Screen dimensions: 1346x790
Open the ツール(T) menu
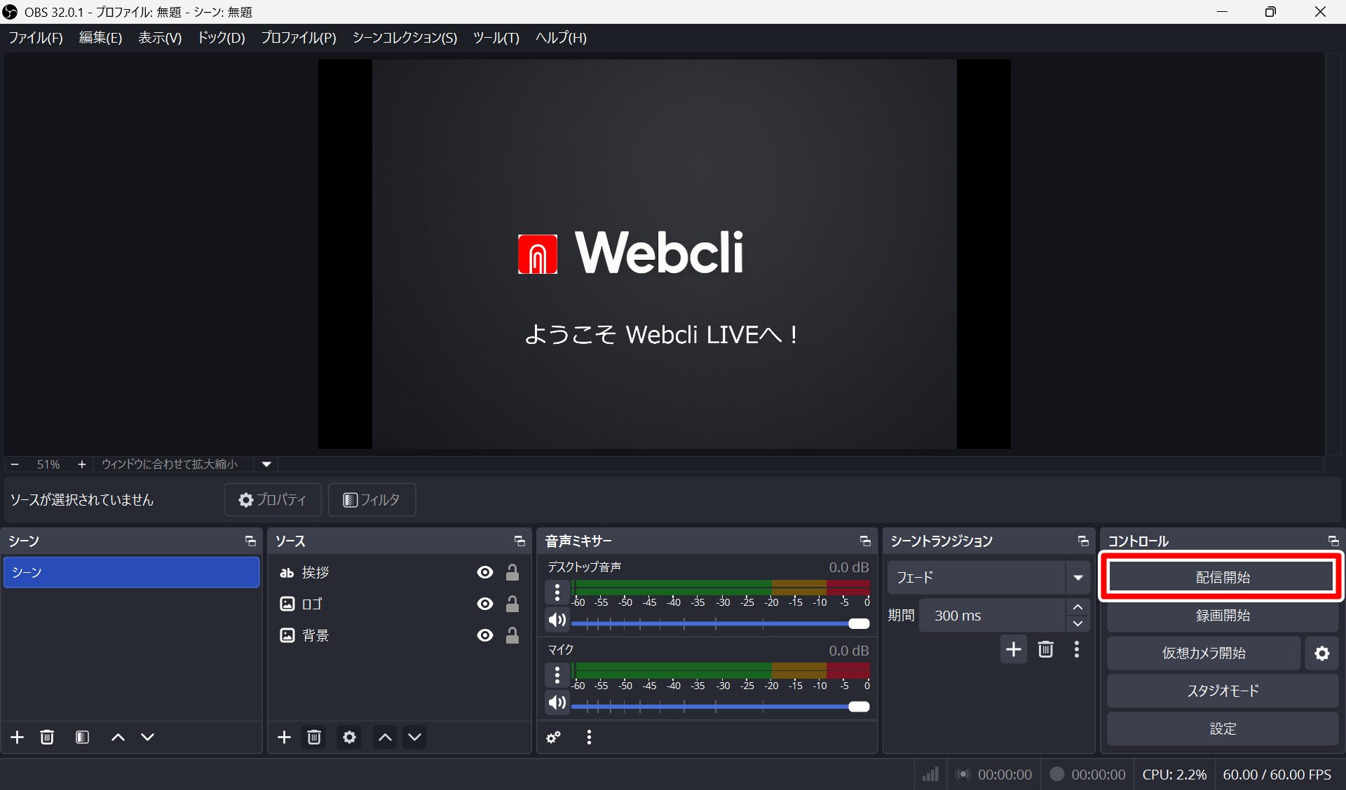(x=496, y=38)
